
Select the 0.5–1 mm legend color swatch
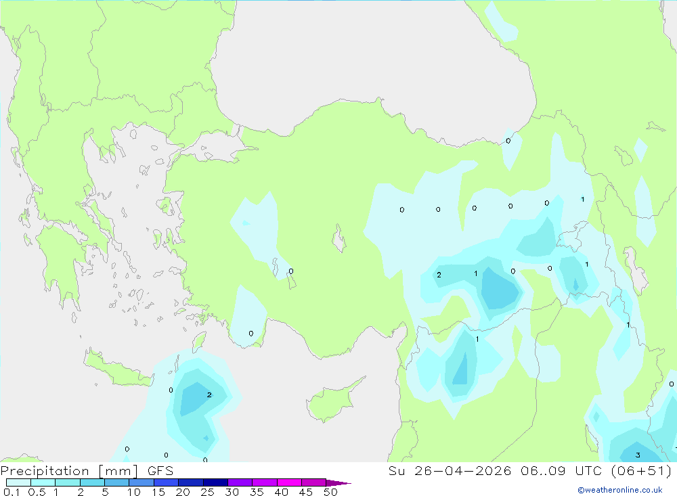43,482
